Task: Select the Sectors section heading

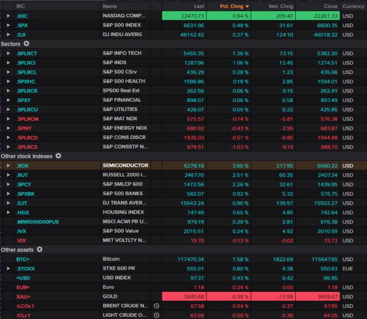Action: coord(11,44)
